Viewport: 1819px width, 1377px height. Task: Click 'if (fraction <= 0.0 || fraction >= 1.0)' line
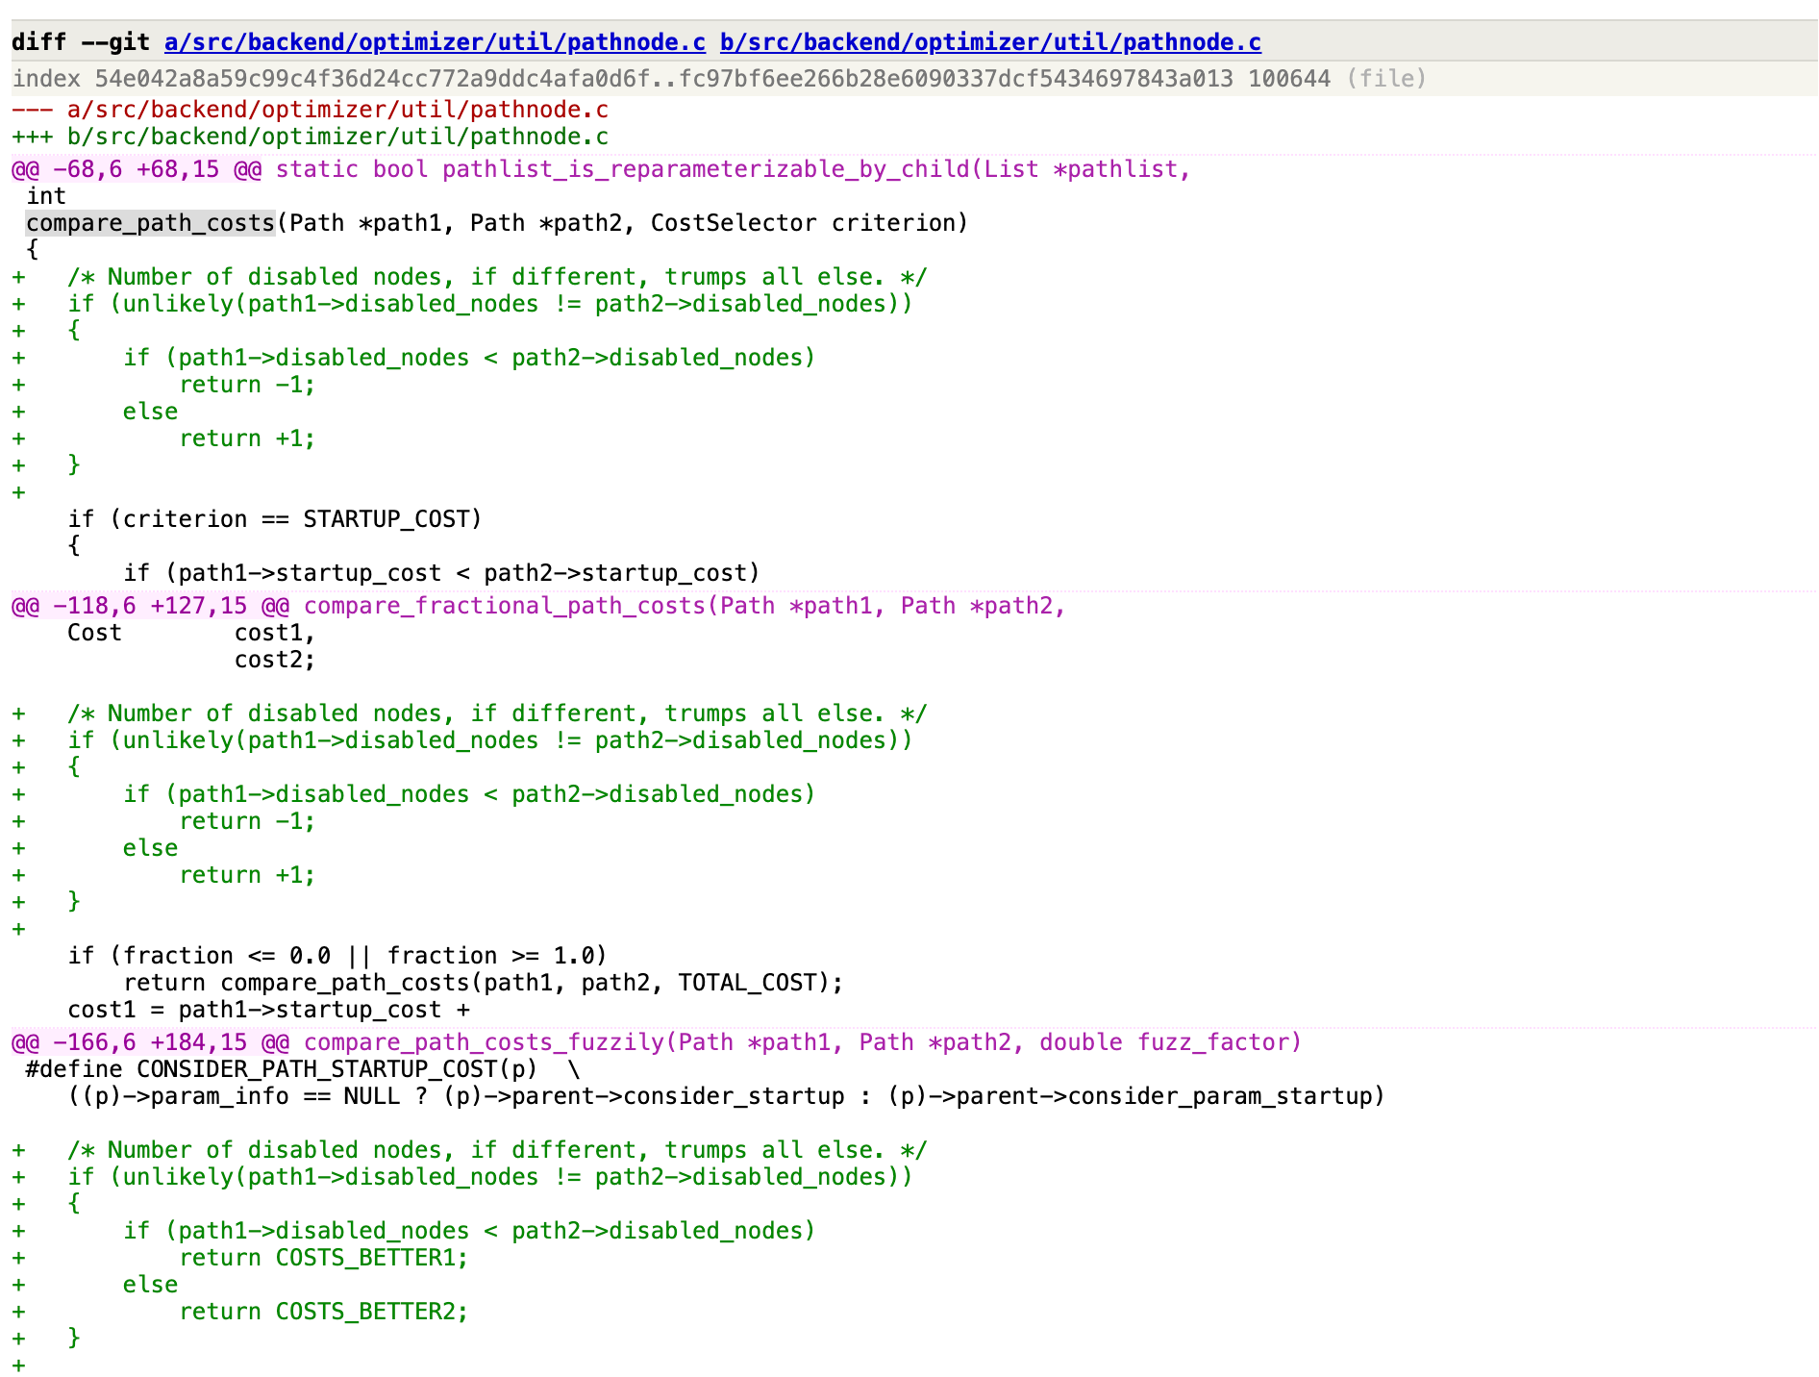[x=337, y=956]
